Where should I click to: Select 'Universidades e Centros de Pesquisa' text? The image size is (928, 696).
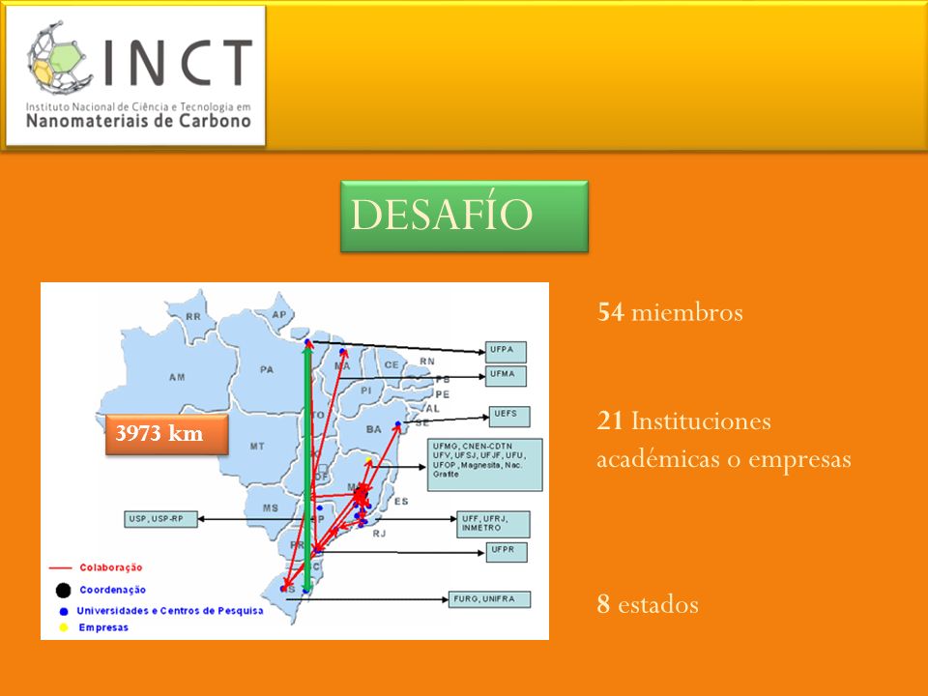pos(170,611)
